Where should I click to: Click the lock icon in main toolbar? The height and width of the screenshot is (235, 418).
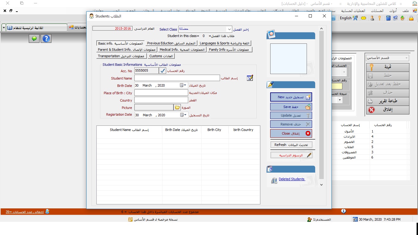411,18
